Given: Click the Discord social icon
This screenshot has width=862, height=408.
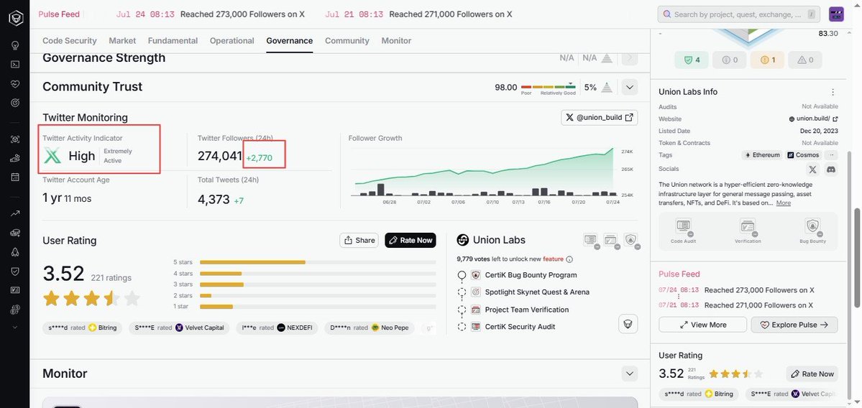Looking at the screenshot, I should [830, 169].
